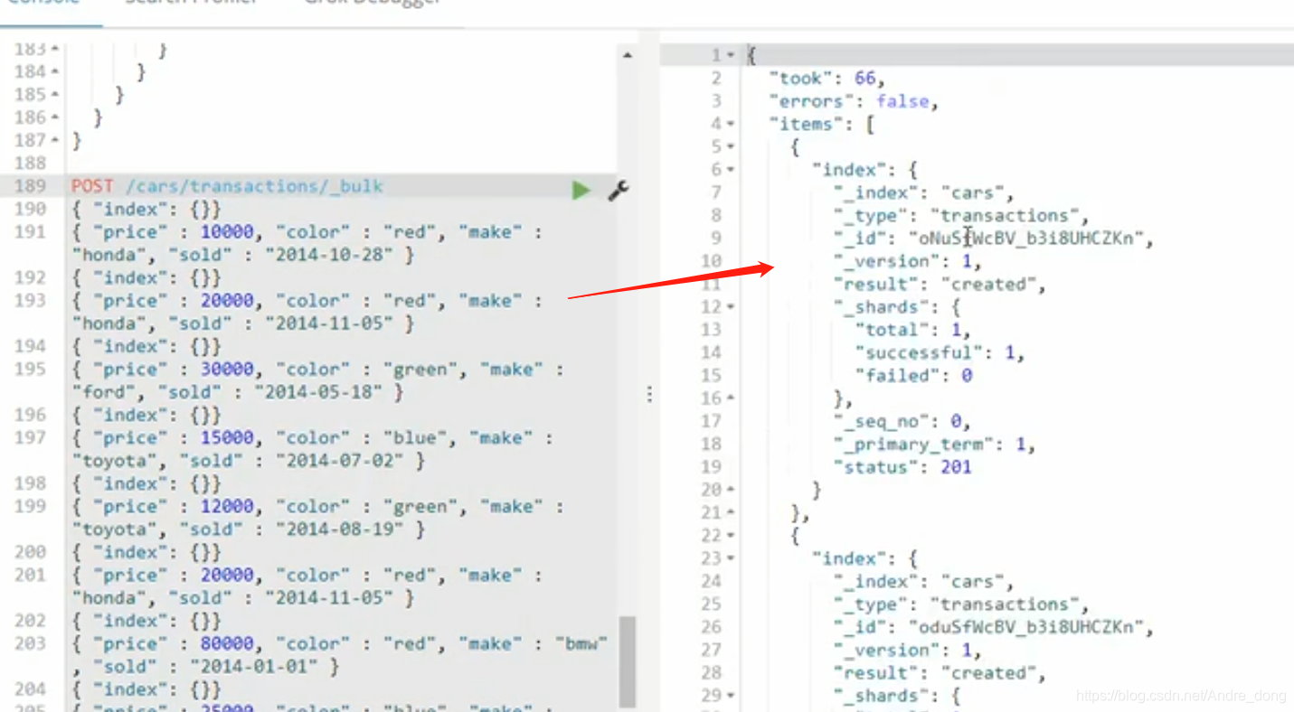This screenshot has height=712, width=1294.
Task: Click the "successful": 1 response line
Action: [940, 352]
